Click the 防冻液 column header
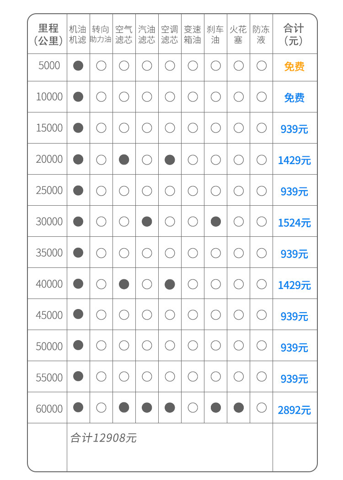The width and height of the screenshot is (343, 480). coord(261,34)
